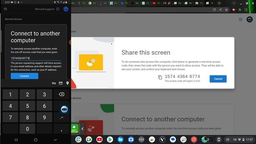This screenshot has width=256, height=144.
Task: Open the system tray clock showing 17:37
Action: [x=249, y=140]
